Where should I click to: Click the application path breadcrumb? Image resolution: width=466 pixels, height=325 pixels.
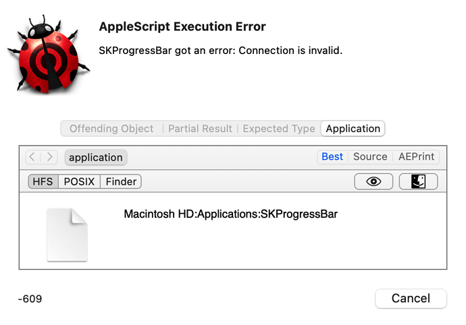pyautogui.click(x=96, y=158)
